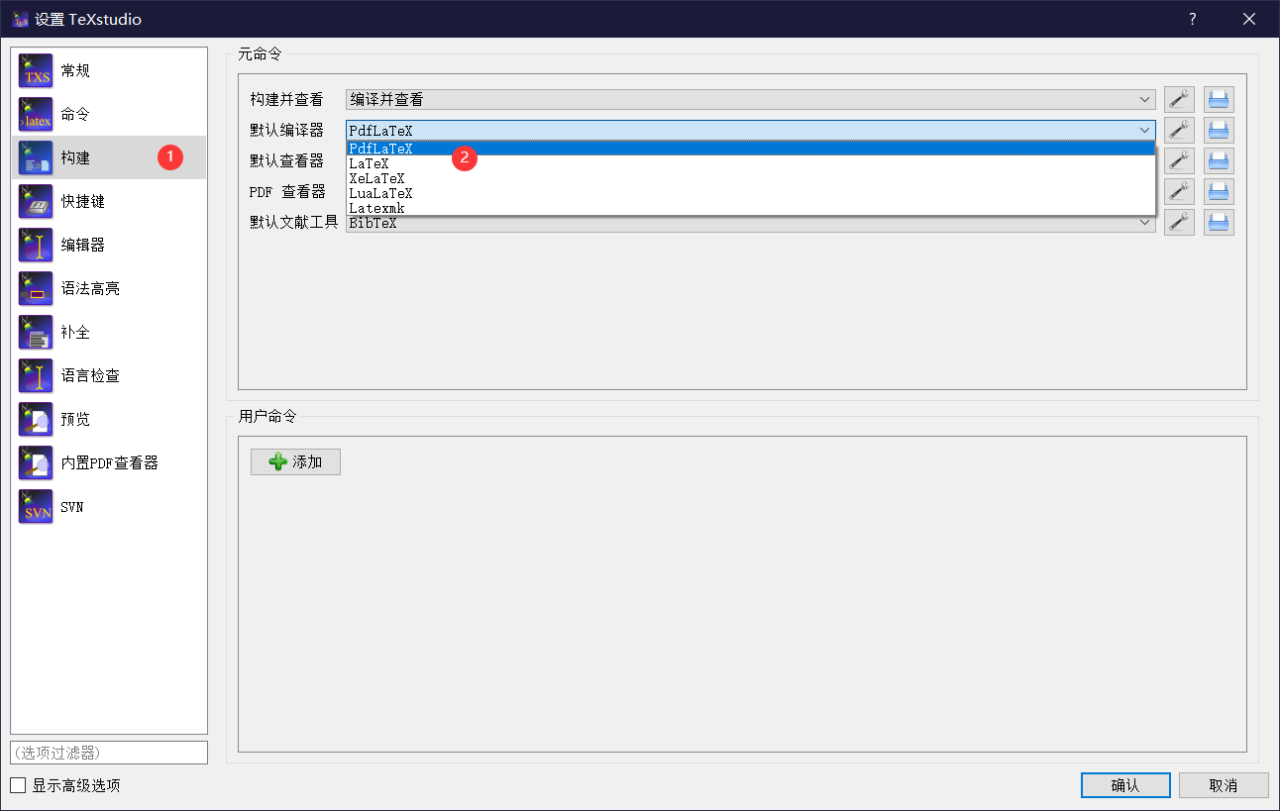Open the 构建并查看 dropdown
Screen dimensions: 1280x811
coord(750,99)
